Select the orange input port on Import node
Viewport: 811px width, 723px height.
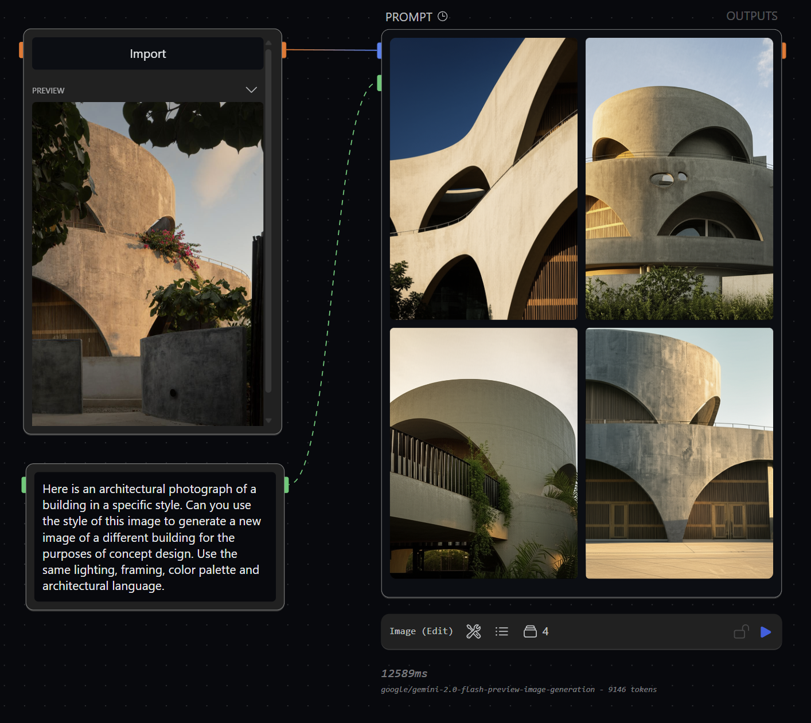(x=21, y=50)
